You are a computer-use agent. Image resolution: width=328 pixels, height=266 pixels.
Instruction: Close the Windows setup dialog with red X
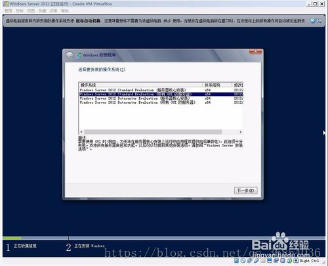[x=255, y=52]
